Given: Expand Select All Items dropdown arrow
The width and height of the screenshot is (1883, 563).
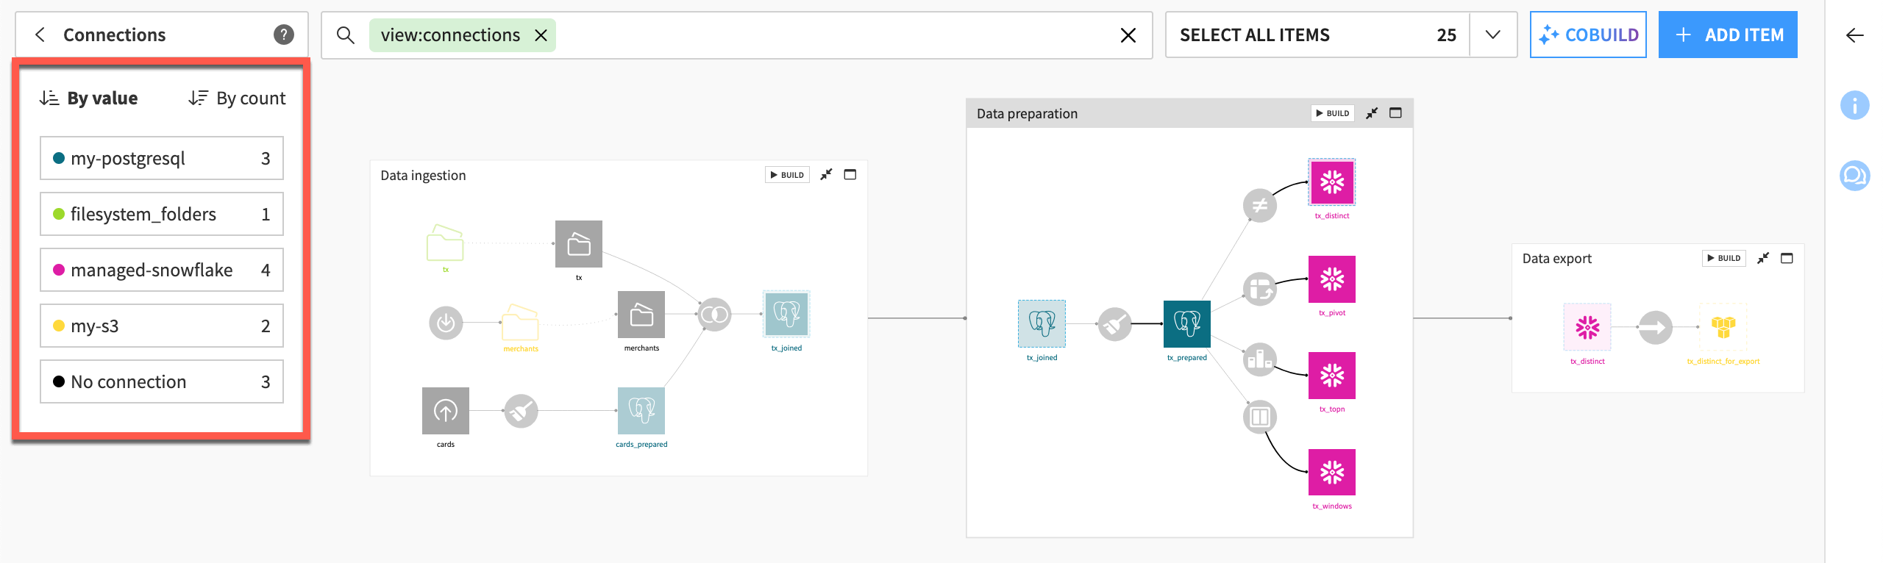Looking at the screenshot, I should 1492,35.
